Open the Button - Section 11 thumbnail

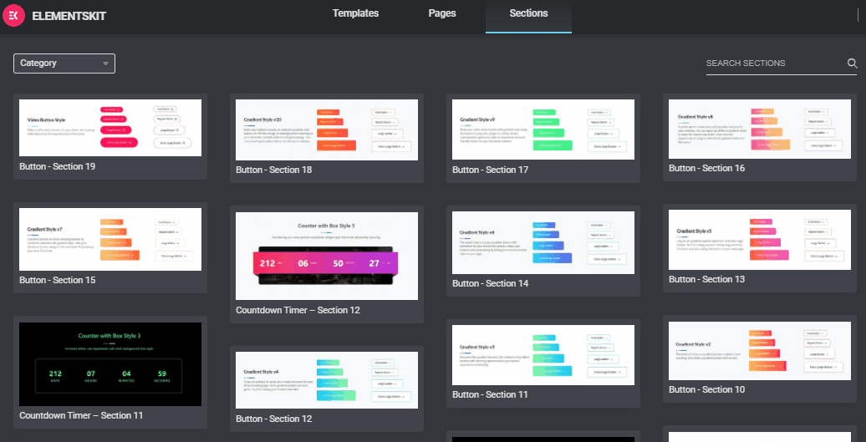tap(543, 355)
